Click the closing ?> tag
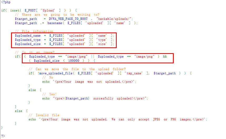 tap(3, 136)
